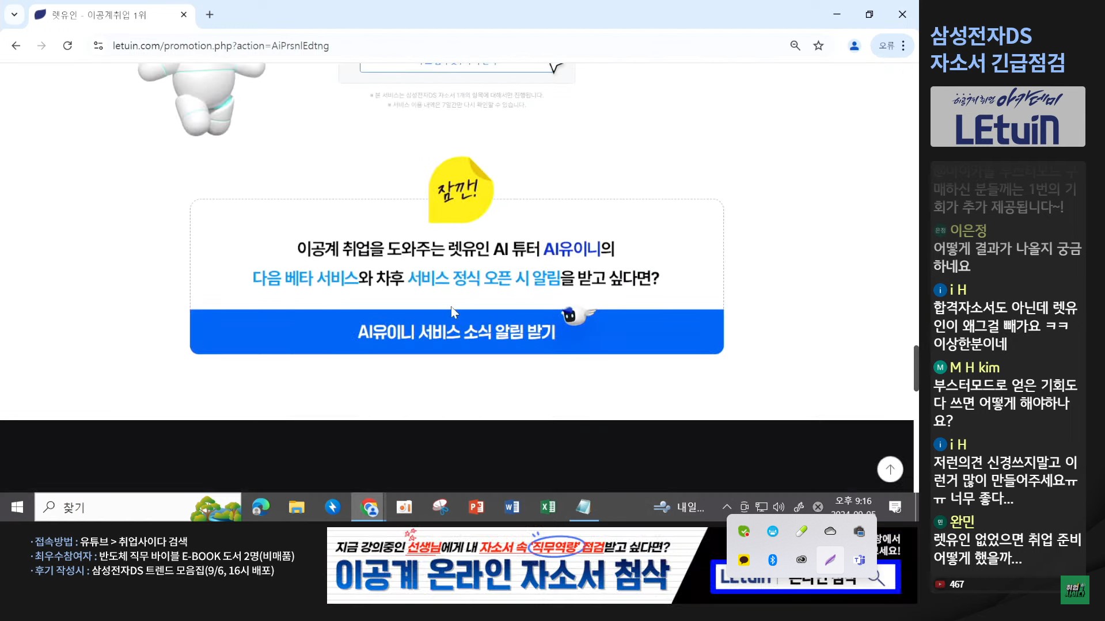
Task: Reload the Letuin promotion page
Action: tap(67, 45)
